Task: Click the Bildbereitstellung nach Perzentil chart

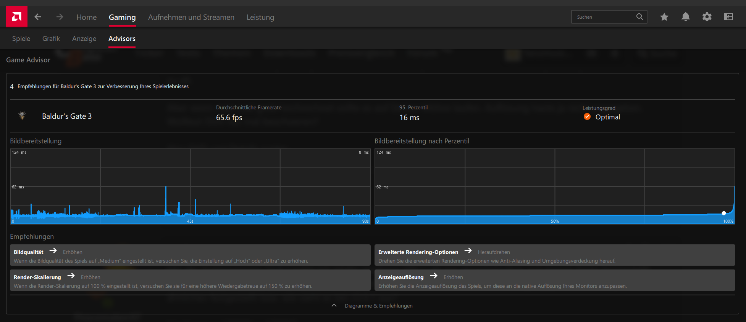Action: [x=555, y=186]
